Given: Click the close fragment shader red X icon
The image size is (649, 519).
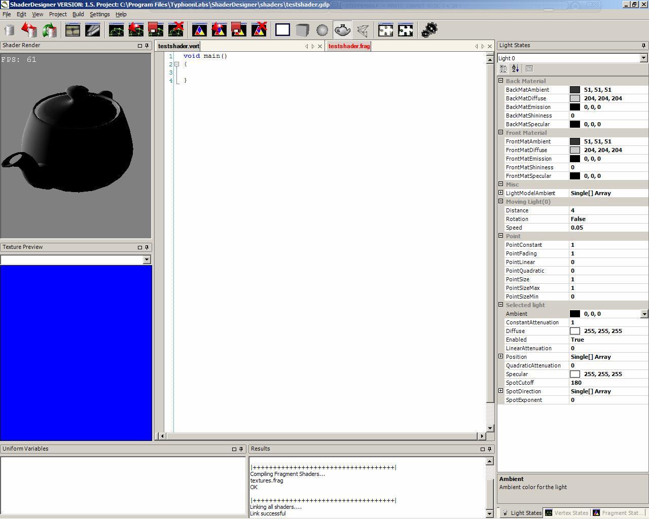Looking at the screenshot, I should (259, 30).
